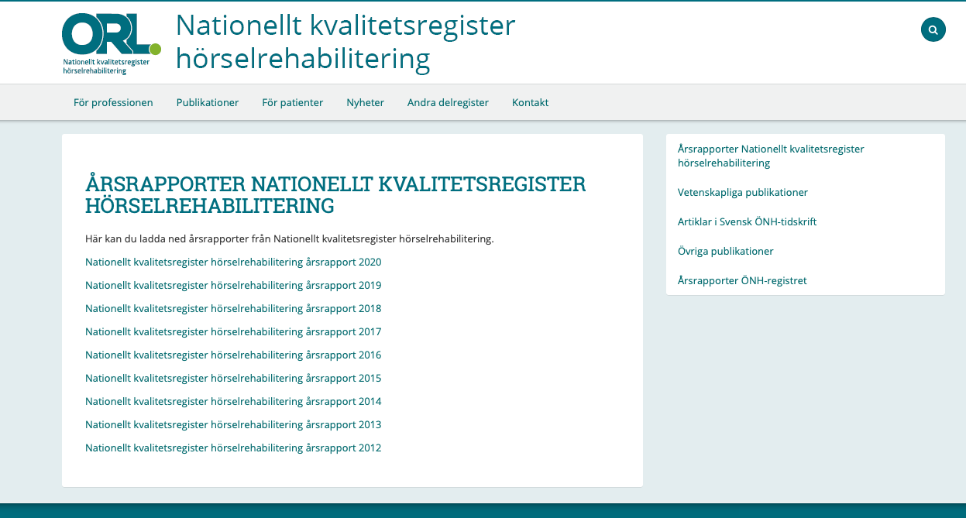Screen dimensions: 966x518
Task: Select Andra delregister in navigation
Action: tap(448, 102)
